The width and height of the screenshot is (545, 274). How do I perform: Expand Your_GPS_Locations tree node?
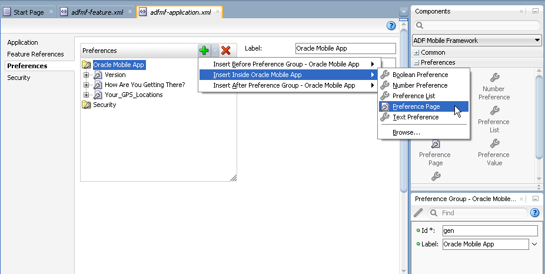pos(86,95)
